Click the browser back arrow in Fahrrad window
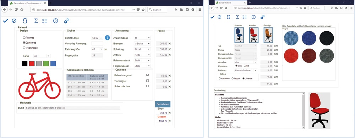The width and height of the screenshot is (355, 138). tap(5, 10)
